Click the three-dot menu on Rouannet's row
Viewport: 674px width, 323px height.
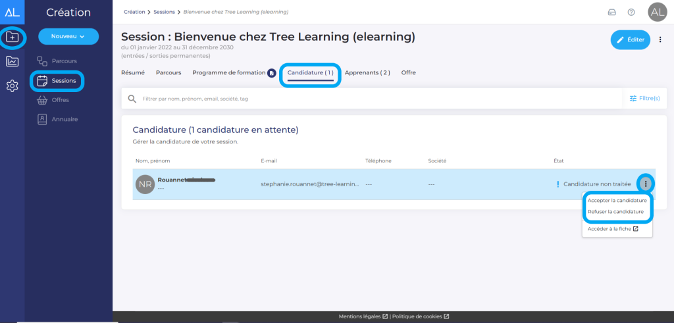pos(646,184)
